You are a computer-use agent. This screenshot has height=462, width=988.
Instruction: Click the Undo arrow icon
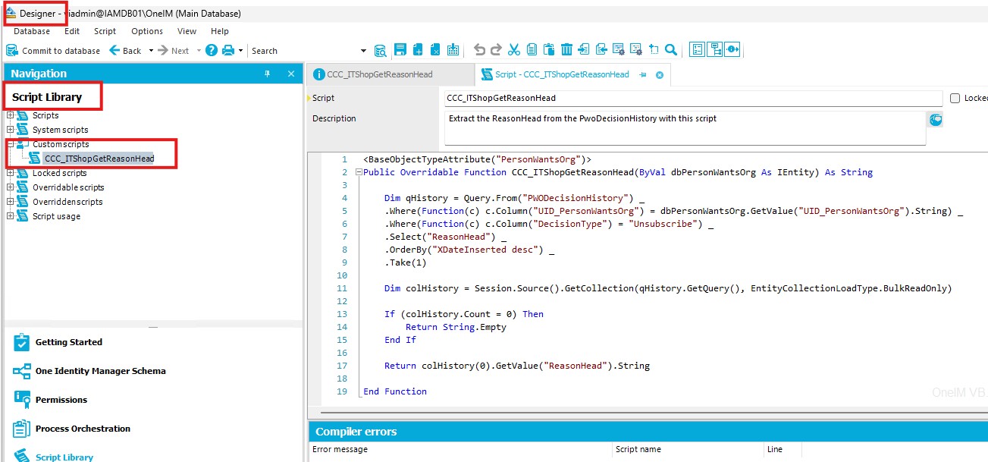coord(479,50)
